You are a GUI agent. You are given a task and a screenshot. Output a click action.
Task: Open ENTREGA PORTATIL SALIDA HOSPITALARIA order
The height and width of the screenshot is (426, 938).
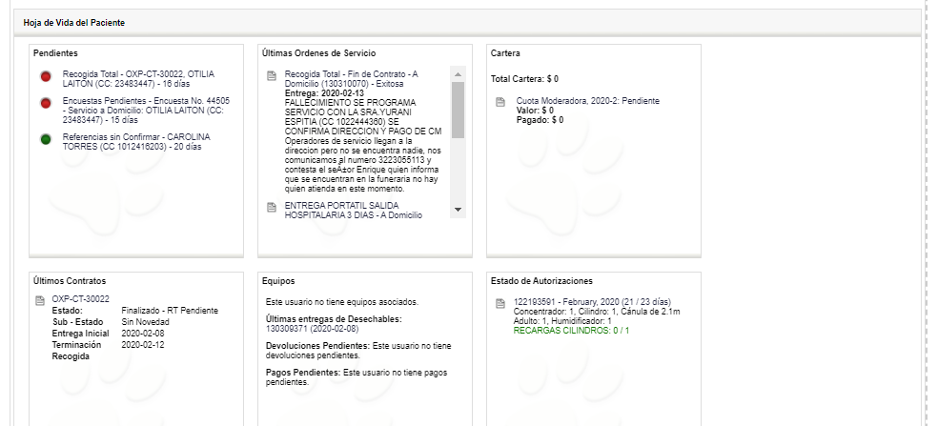(x=354, y=210)
